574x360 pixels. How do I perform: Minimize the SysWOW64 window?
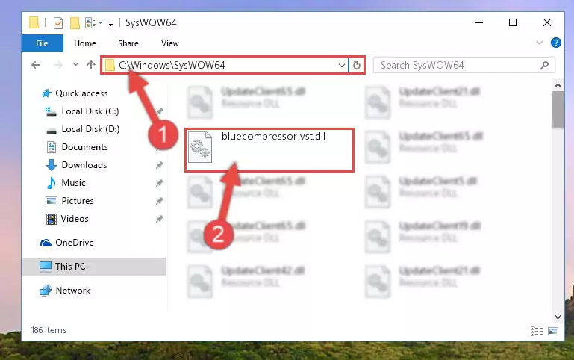[x=479, y=22]
